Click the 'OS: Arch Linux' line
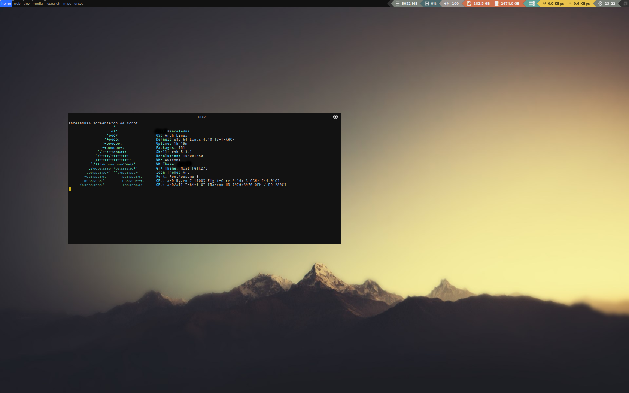629x393 pixels. (x=171, y=135)
